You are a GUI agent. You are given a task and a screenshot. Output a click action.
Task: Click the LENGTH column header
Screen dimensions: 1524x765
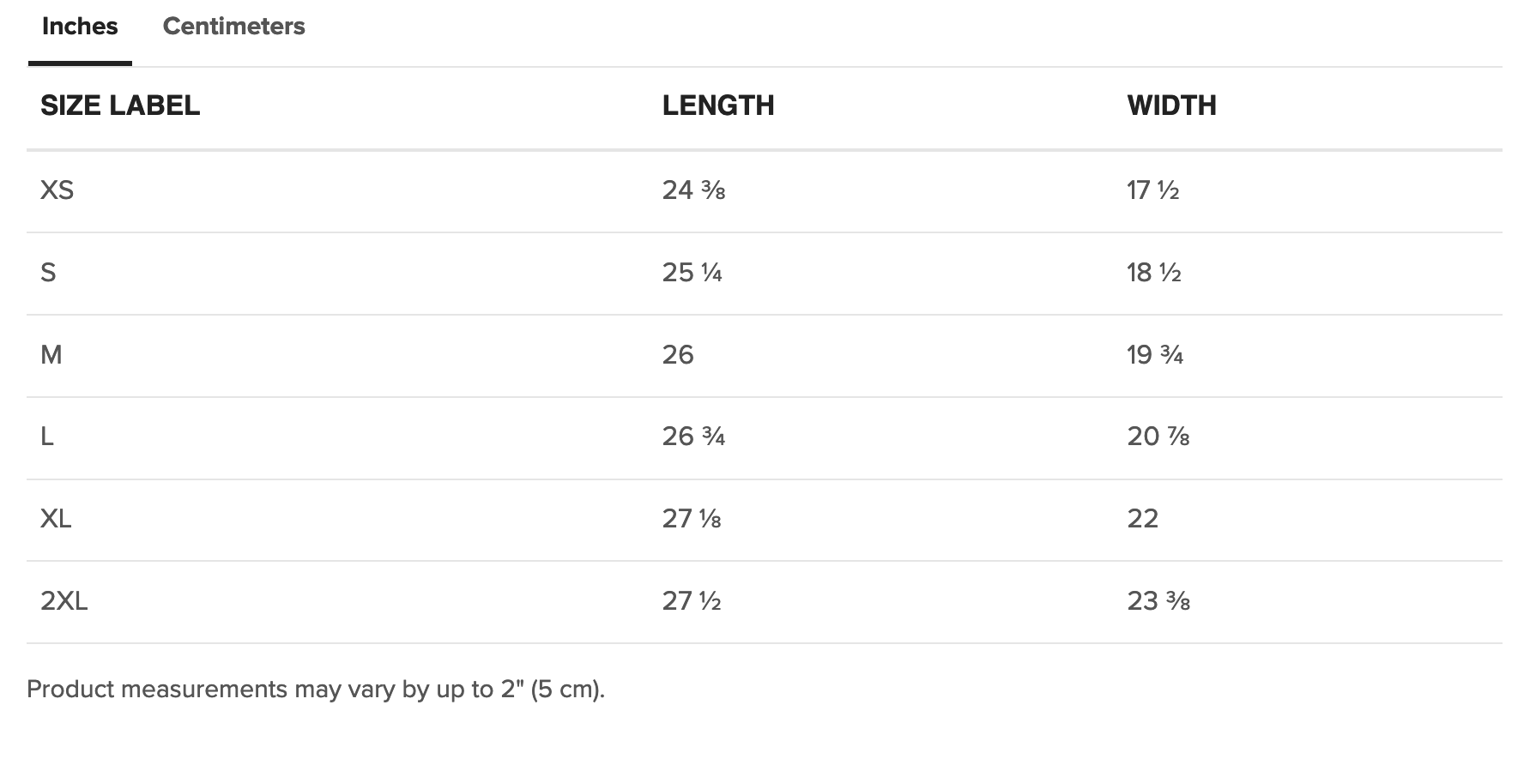(718, 105)
